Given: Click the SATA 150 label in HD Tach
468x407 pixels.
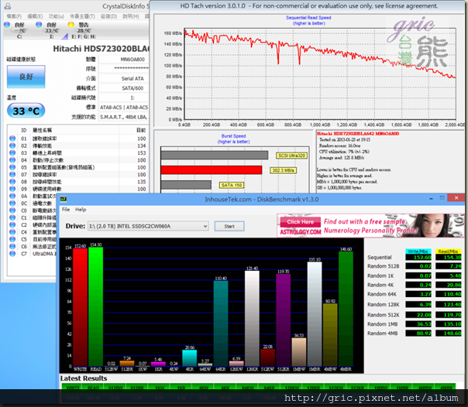Looking at the screenshot, I should [x=232, y=185].
